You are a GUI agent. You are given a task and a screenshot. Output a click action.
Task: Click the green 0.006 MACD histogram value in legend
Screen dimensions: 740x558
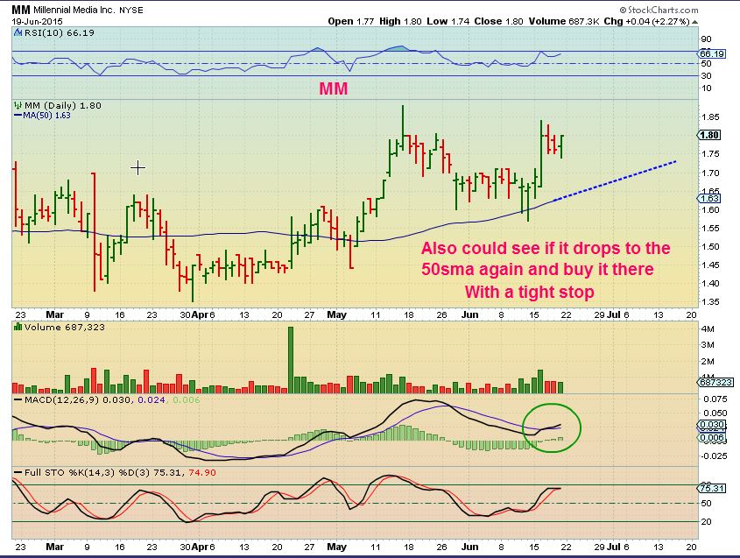coord(186,399)
